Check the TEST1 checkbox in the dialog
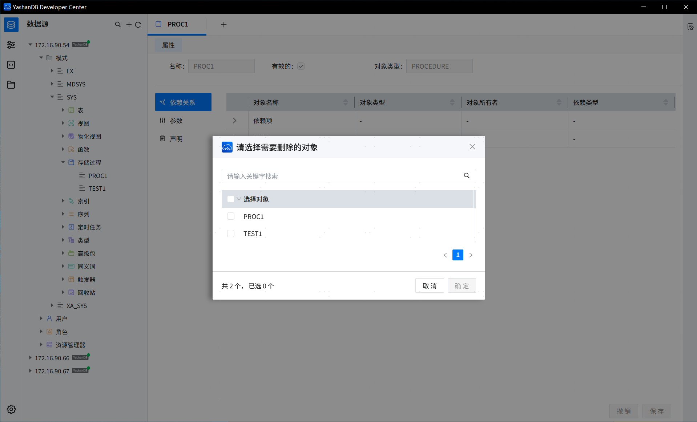Image resolution: width=697 pixels, height=422 pixels. click(231, 234)
